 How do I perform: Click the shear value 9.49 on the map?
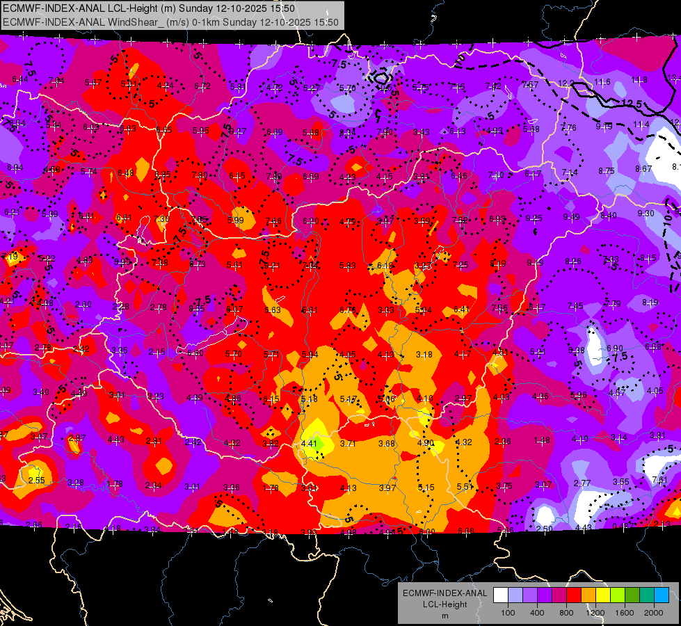pos(571,216)
